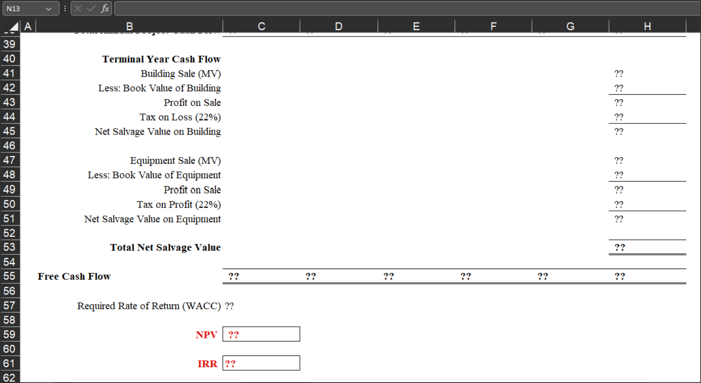Select the Net Salvage Value on Equipment cell
The width and height of the screenshot is (701, 383).
(152, 219)
